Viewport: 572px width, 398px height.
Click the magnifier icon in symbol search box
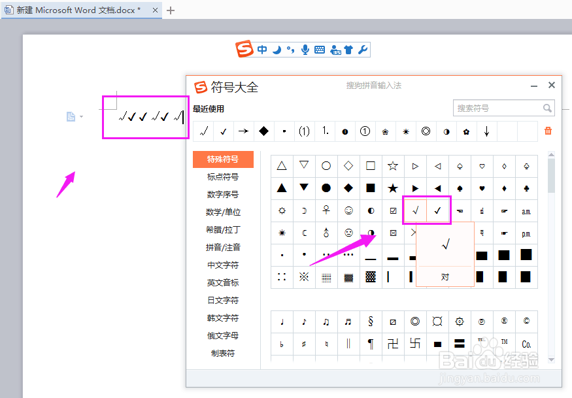(548, 108)
